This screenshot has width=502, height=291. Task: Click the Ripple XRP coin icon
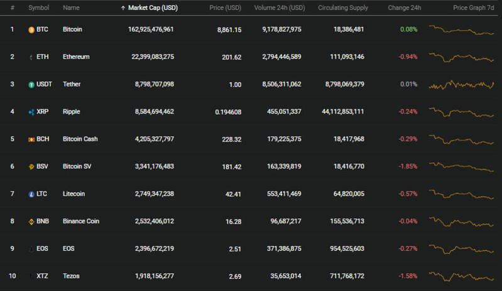tap(31, 112)
